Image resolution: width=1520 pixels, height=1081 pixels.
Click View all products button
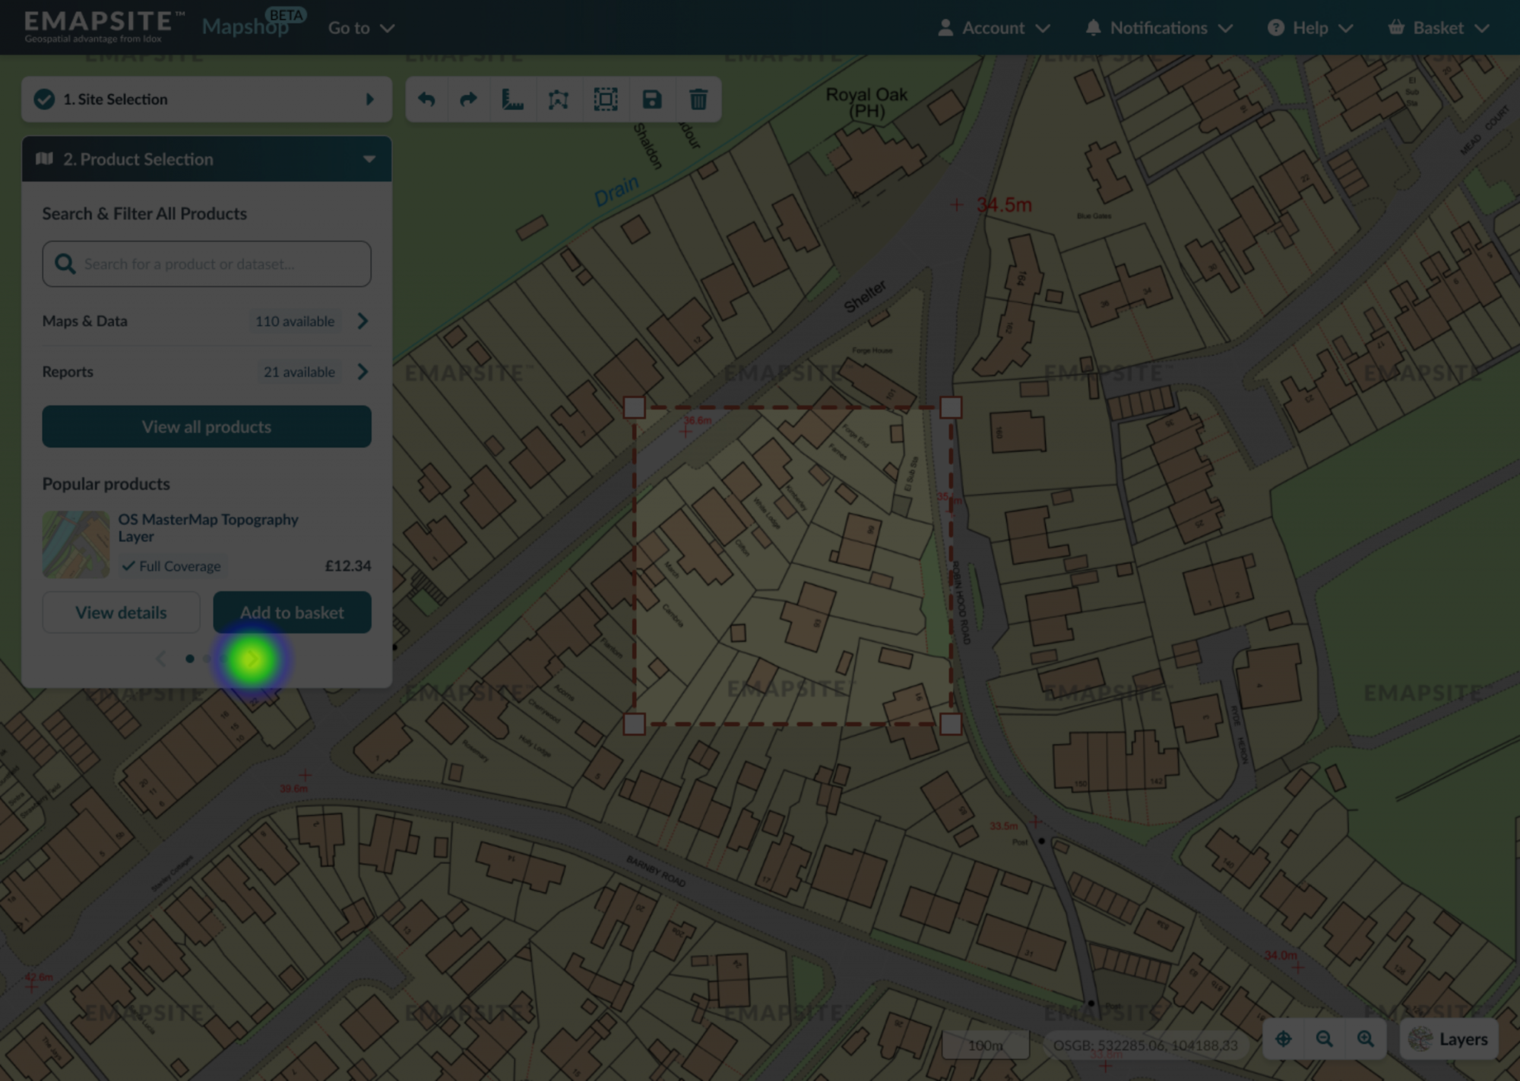point(206,426)
